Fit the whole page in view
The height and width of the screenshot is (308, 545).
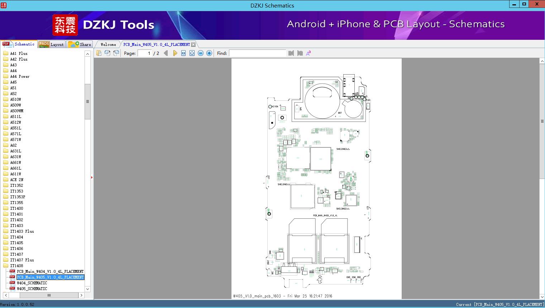192,53
